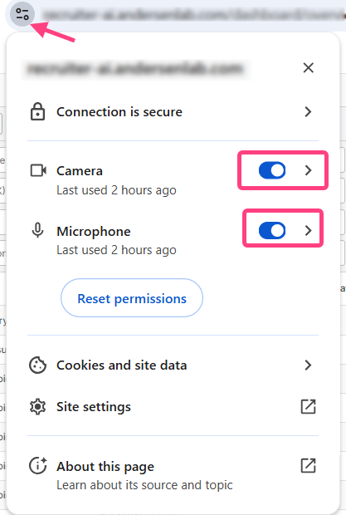
Task: Disable the Microphone permission switch
Action: (272, 230)
